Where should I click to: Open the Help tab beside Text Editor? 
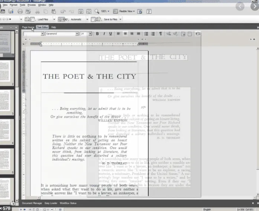pos(54,27)
